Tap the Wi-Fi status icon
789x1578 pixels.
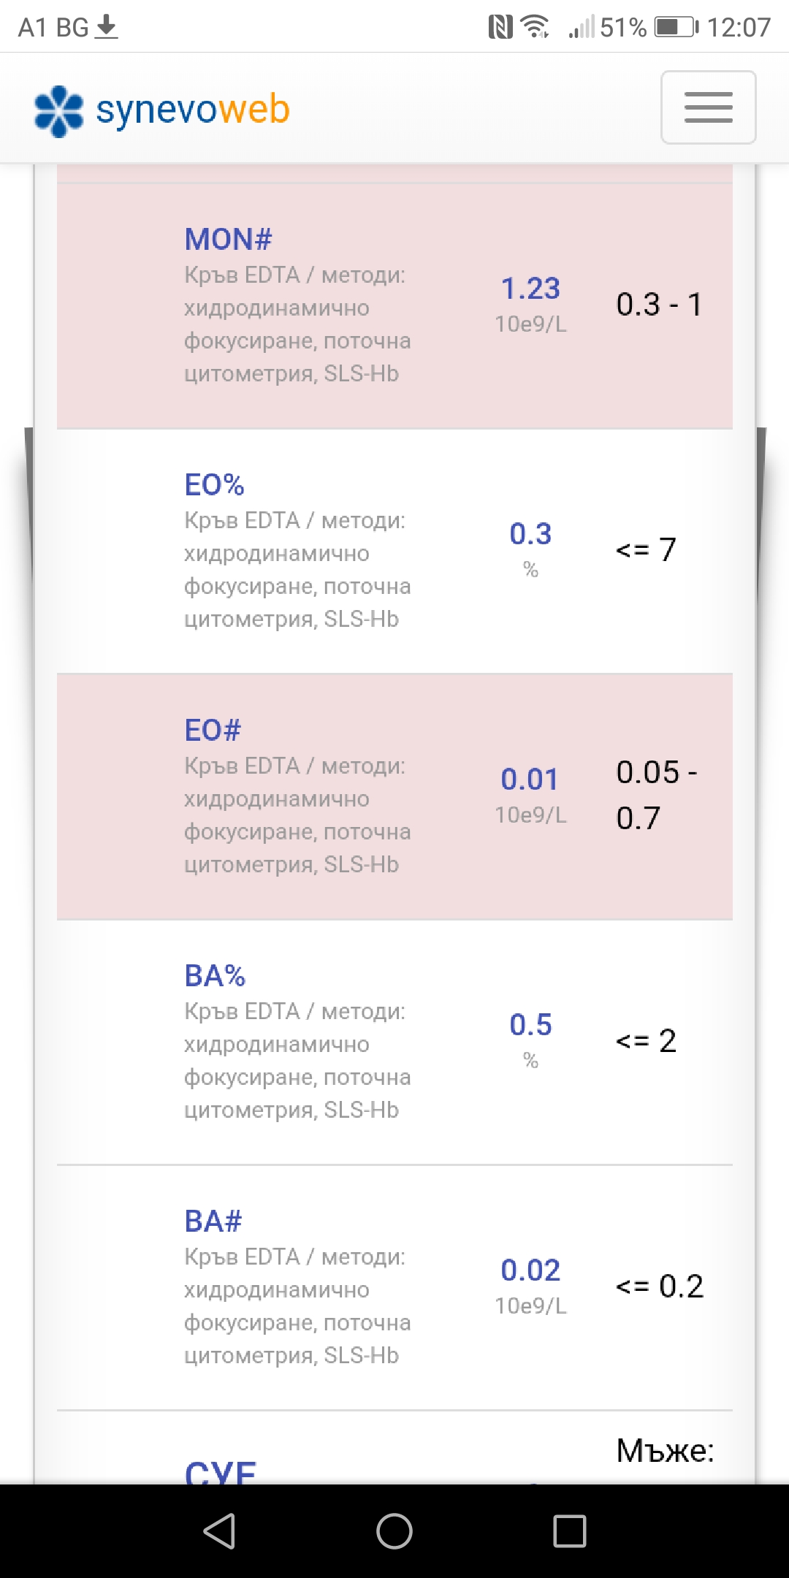[x=535, y=28]
